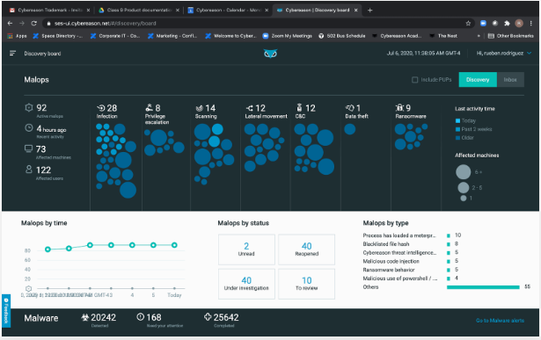Viewport: 541px width, 340px height.
Task: Switch to the Inbox view tab
Action: [510, 80]
